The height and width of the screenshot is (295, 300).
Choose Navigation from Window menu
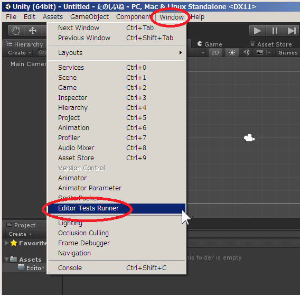click(117, 253)
